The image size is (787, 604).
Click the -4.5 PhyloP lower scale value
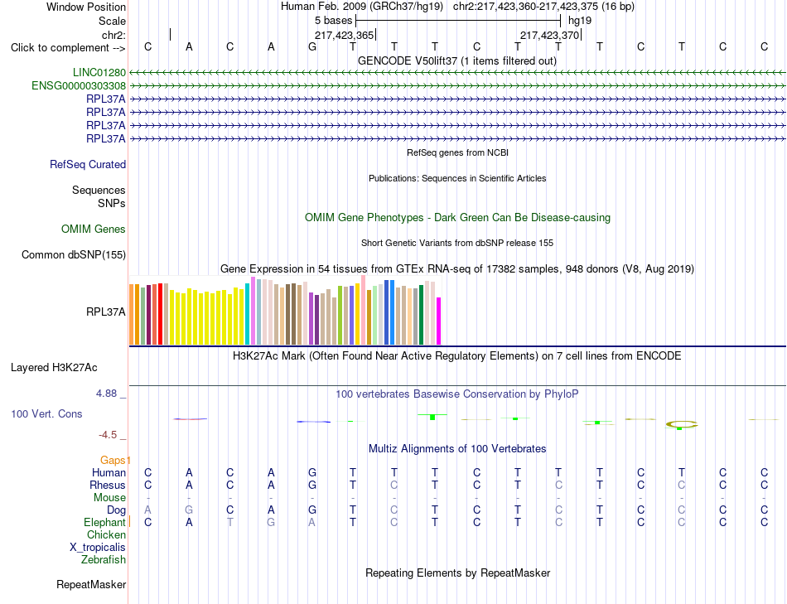pos(108,435)
